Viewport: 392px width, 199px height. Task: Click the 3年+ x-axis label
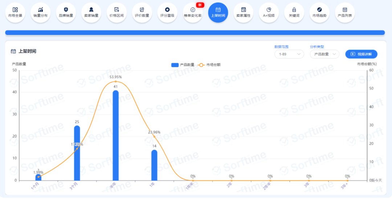point(345,186)
